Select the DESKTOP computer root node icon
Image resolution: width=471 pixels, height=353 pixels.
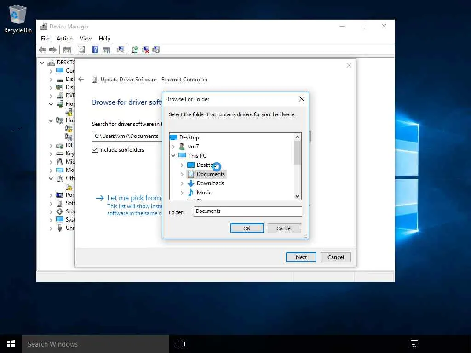pos(51,63)
